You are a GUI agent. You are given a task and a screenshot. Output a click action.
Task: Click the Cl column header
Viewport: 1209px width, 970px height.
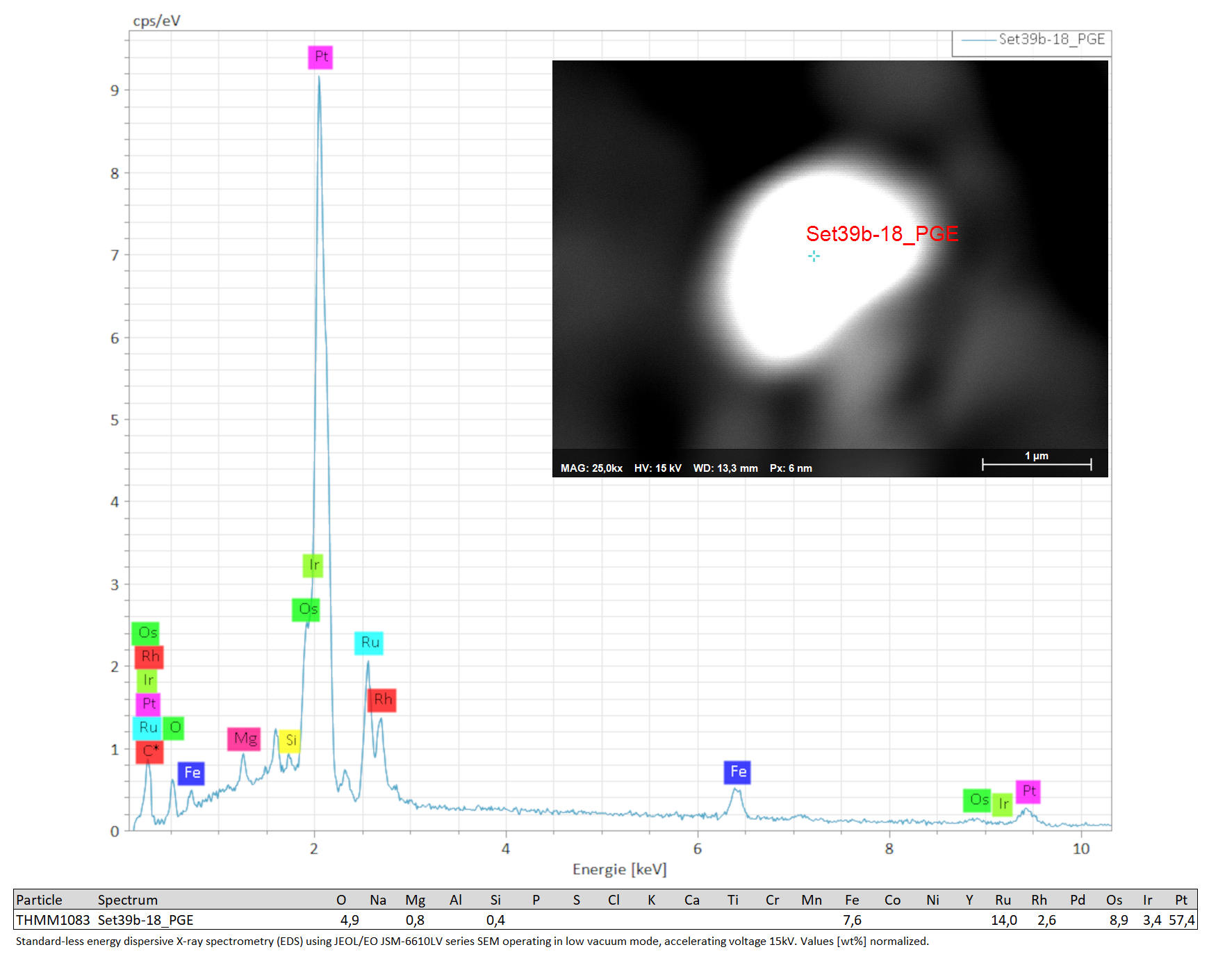(x=614, y=900)
